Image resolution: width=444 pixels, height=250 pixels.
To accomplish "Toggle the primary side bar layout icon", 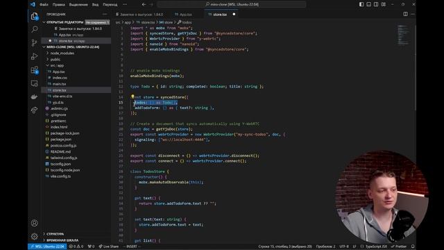I will coord(361,4).
